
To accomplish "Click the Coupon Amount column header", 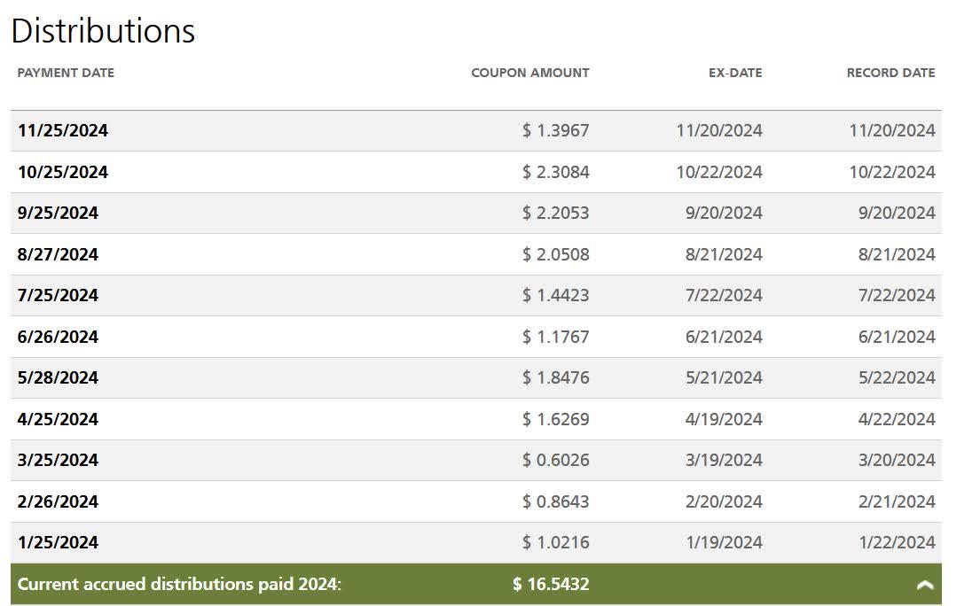I will [529, 73].
